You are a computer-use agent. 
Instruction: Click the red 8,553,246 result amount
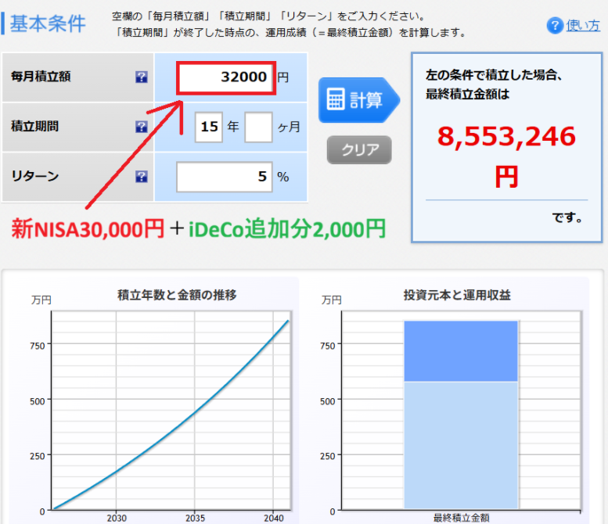tap(506, 138)
